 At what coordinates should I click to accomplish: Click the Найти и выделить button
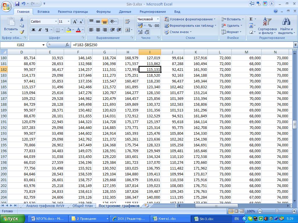click(x=286, y=26)
